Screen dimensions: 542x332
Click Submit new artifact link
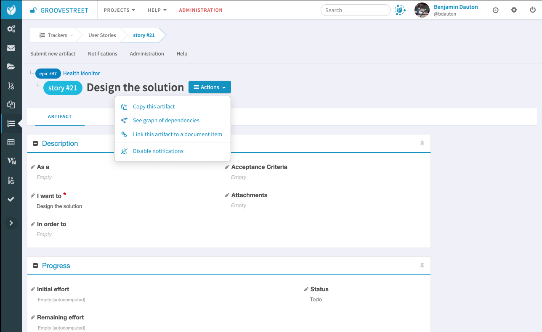(x=53, y=54)
